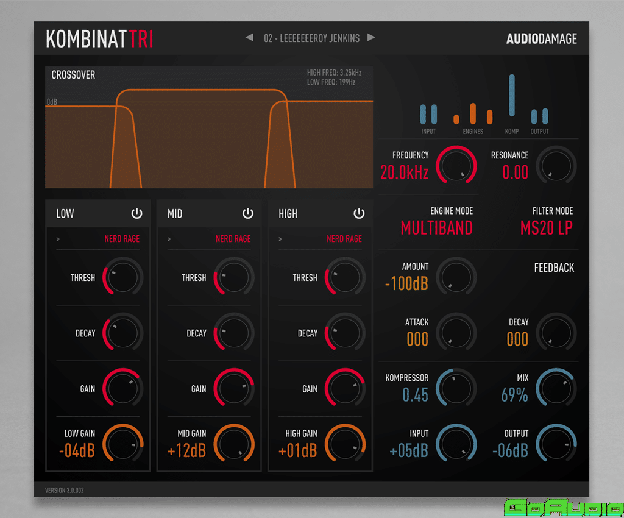Click the previous preset left arrow
The height and width of the screenshot is (518, 624).
pyautogui.click(x=249, y=38)
